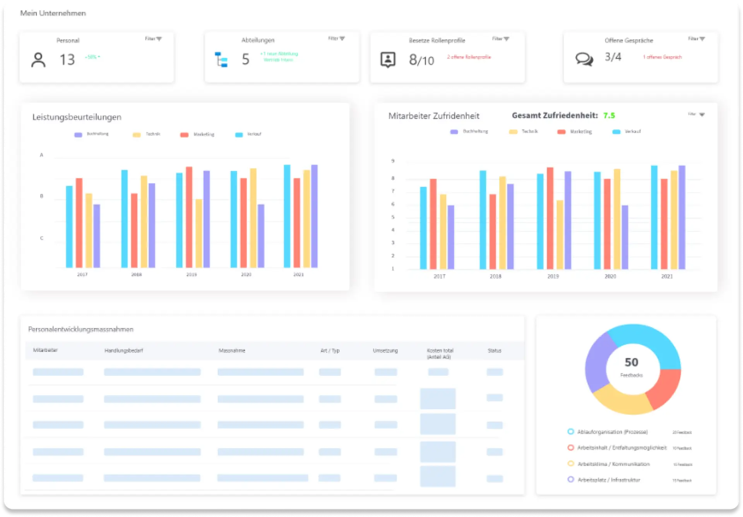Click the Offene Gespräche value '3/4'
Screen dimensions: 743x517
(613, 57)
